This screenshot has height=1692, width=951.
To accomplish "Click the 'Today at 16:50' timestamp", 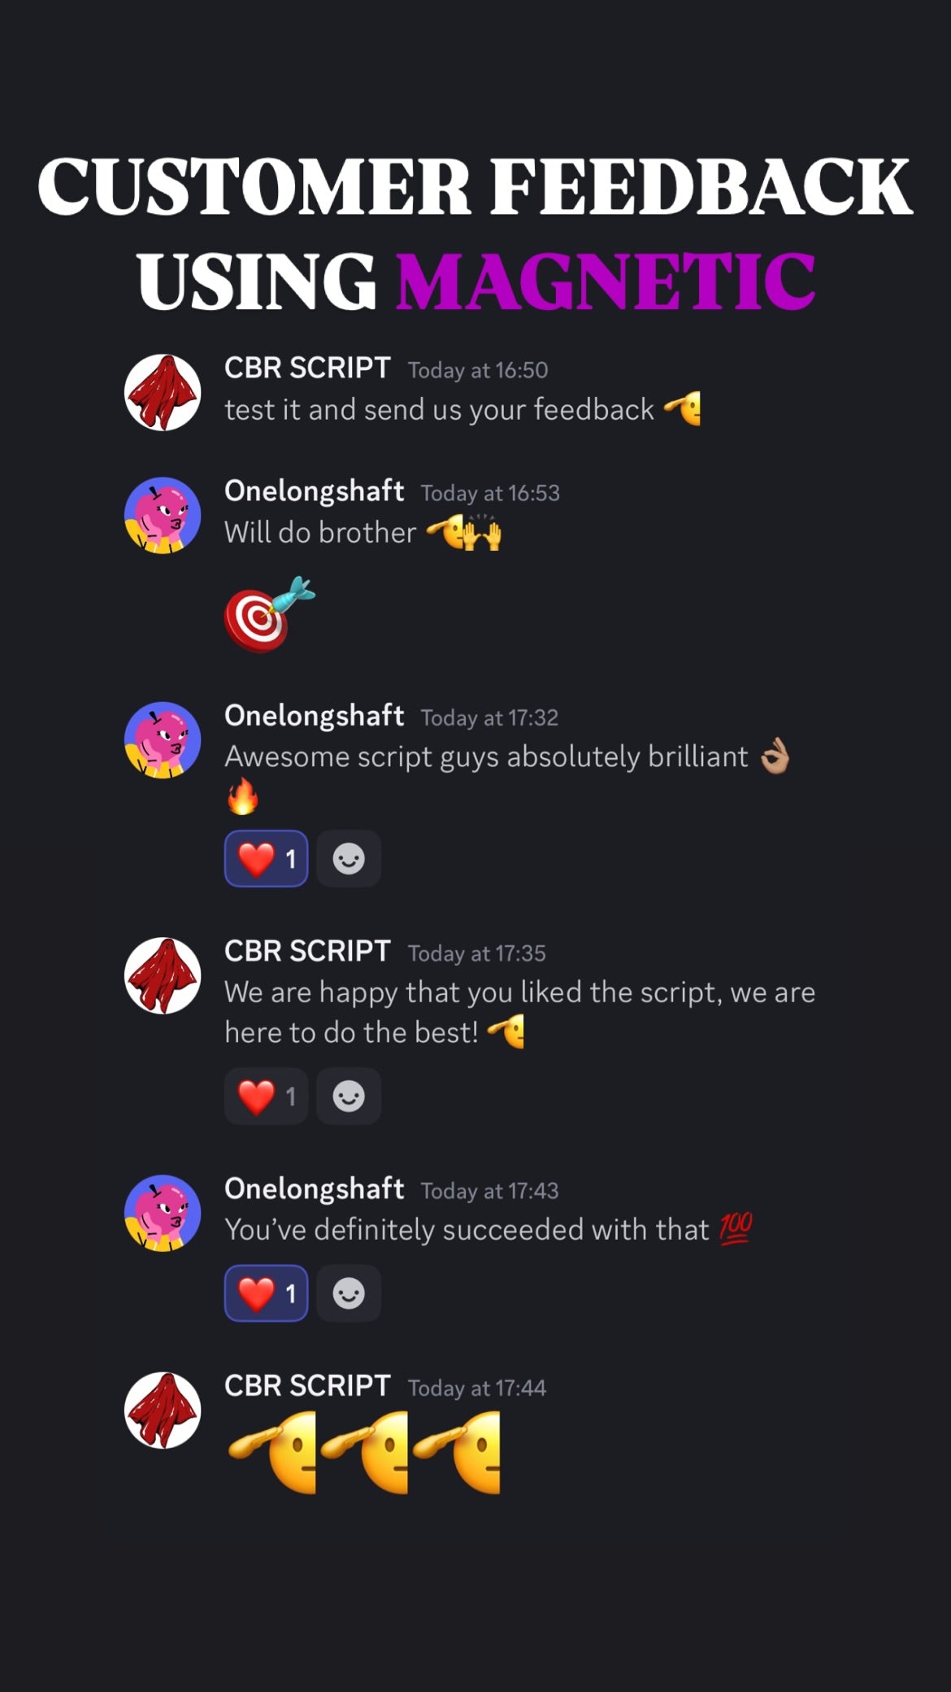I will coord(478,370).
